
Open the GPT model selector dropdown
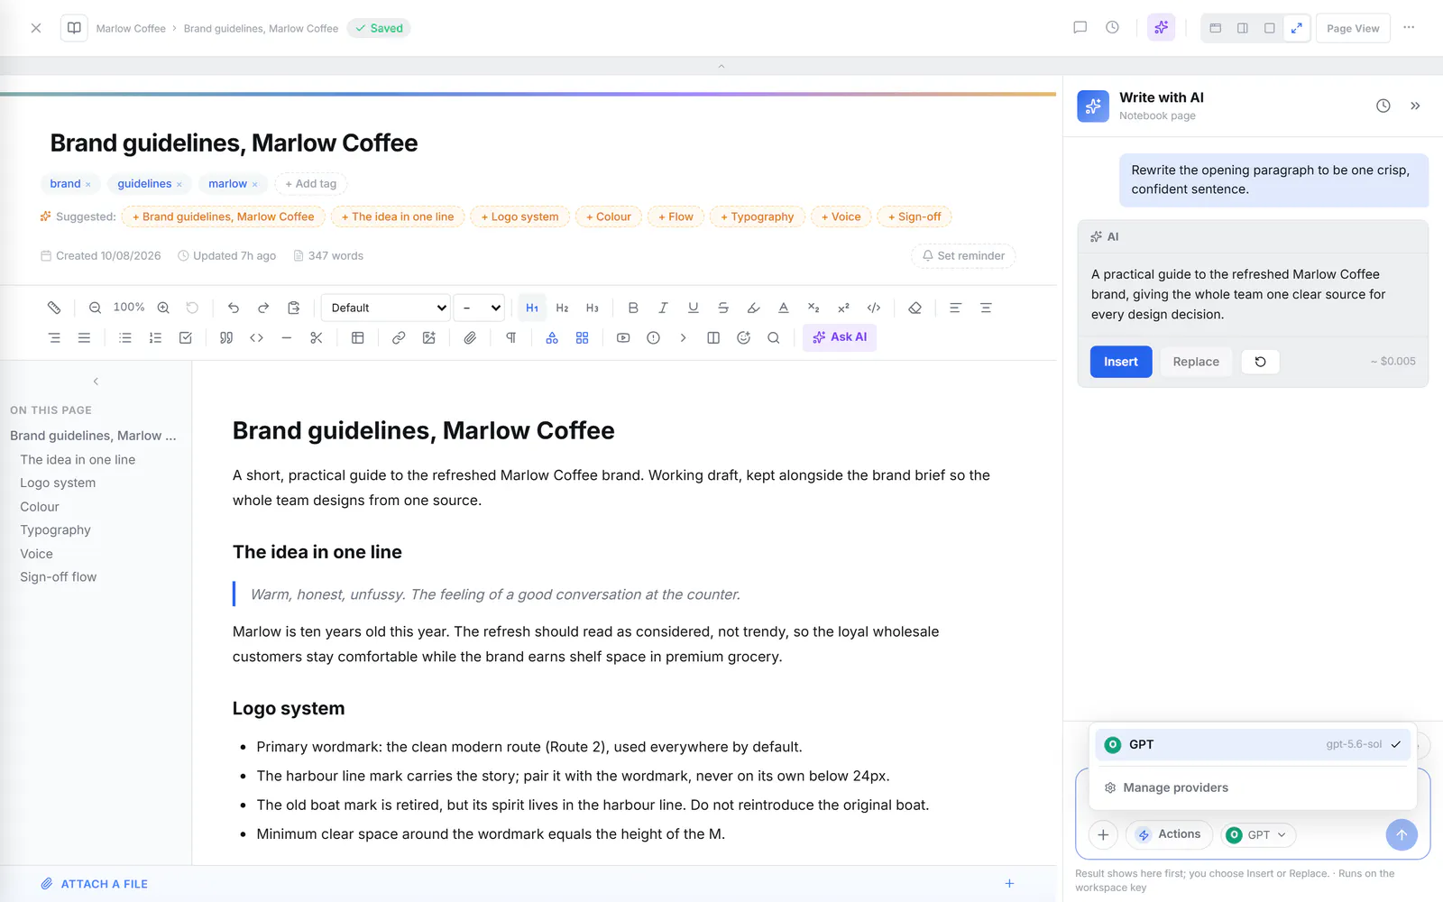coord(1258,834)
